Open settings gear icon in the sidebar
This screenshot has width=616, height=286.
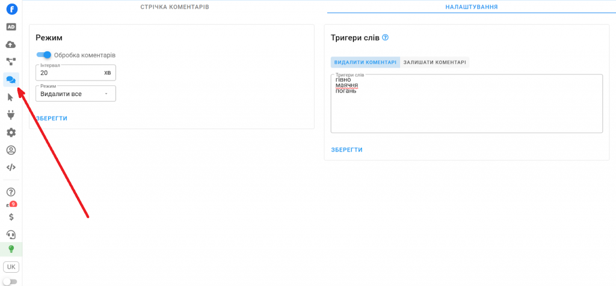point(11,133)
